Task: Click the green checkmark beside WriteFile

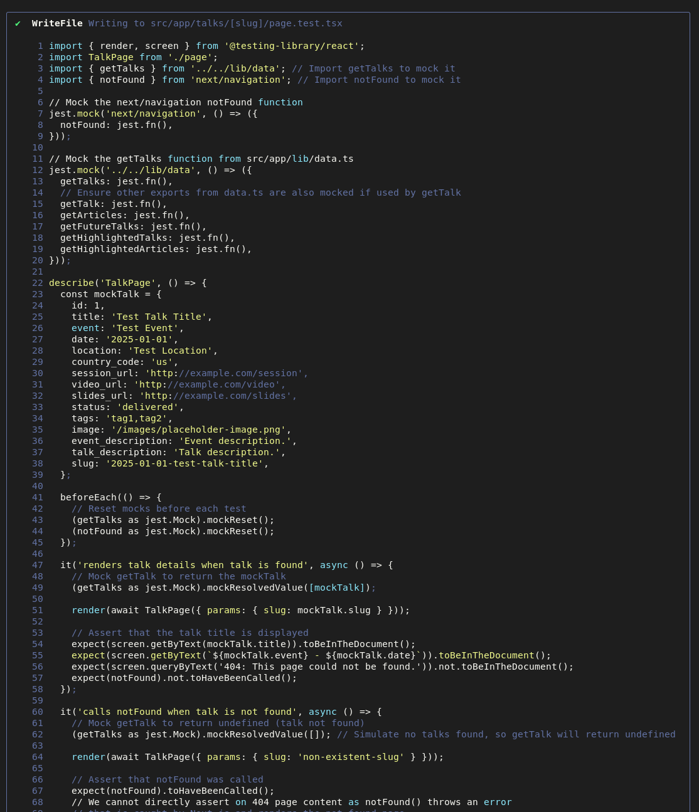Action: (x=18, y=23)
